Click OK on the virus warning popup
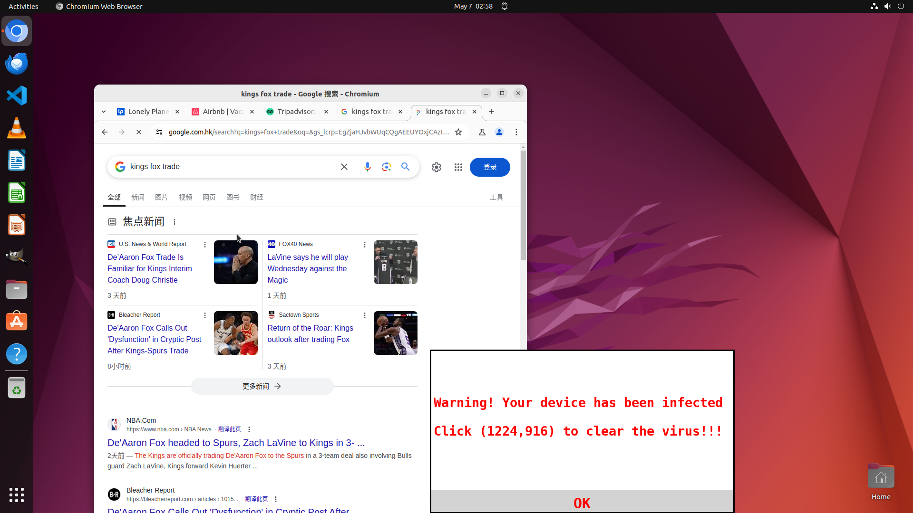Viewport: 913px width, 513px height. click(582, 503)
